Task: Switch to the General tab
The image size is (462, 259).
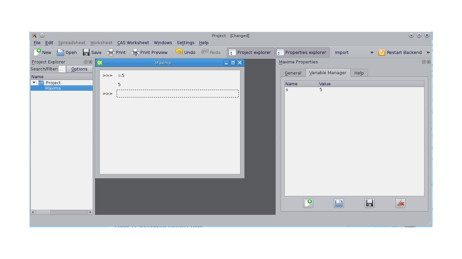Action: coord(293,73)
